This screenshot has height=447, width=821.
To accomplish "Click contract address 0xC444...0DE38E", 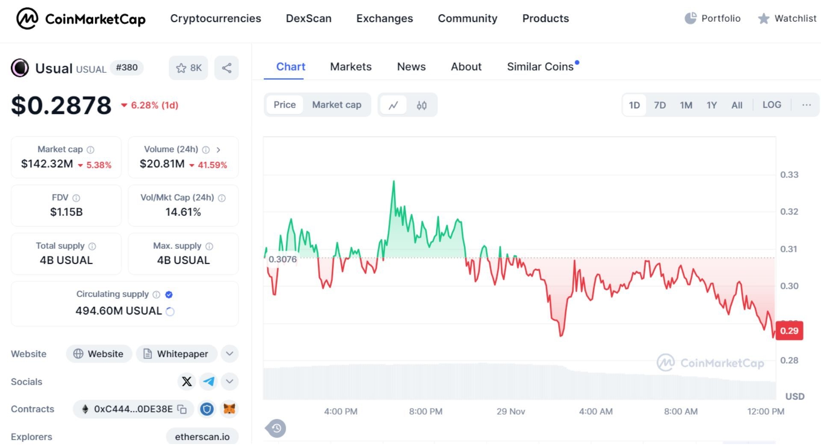I will point(133,409).
